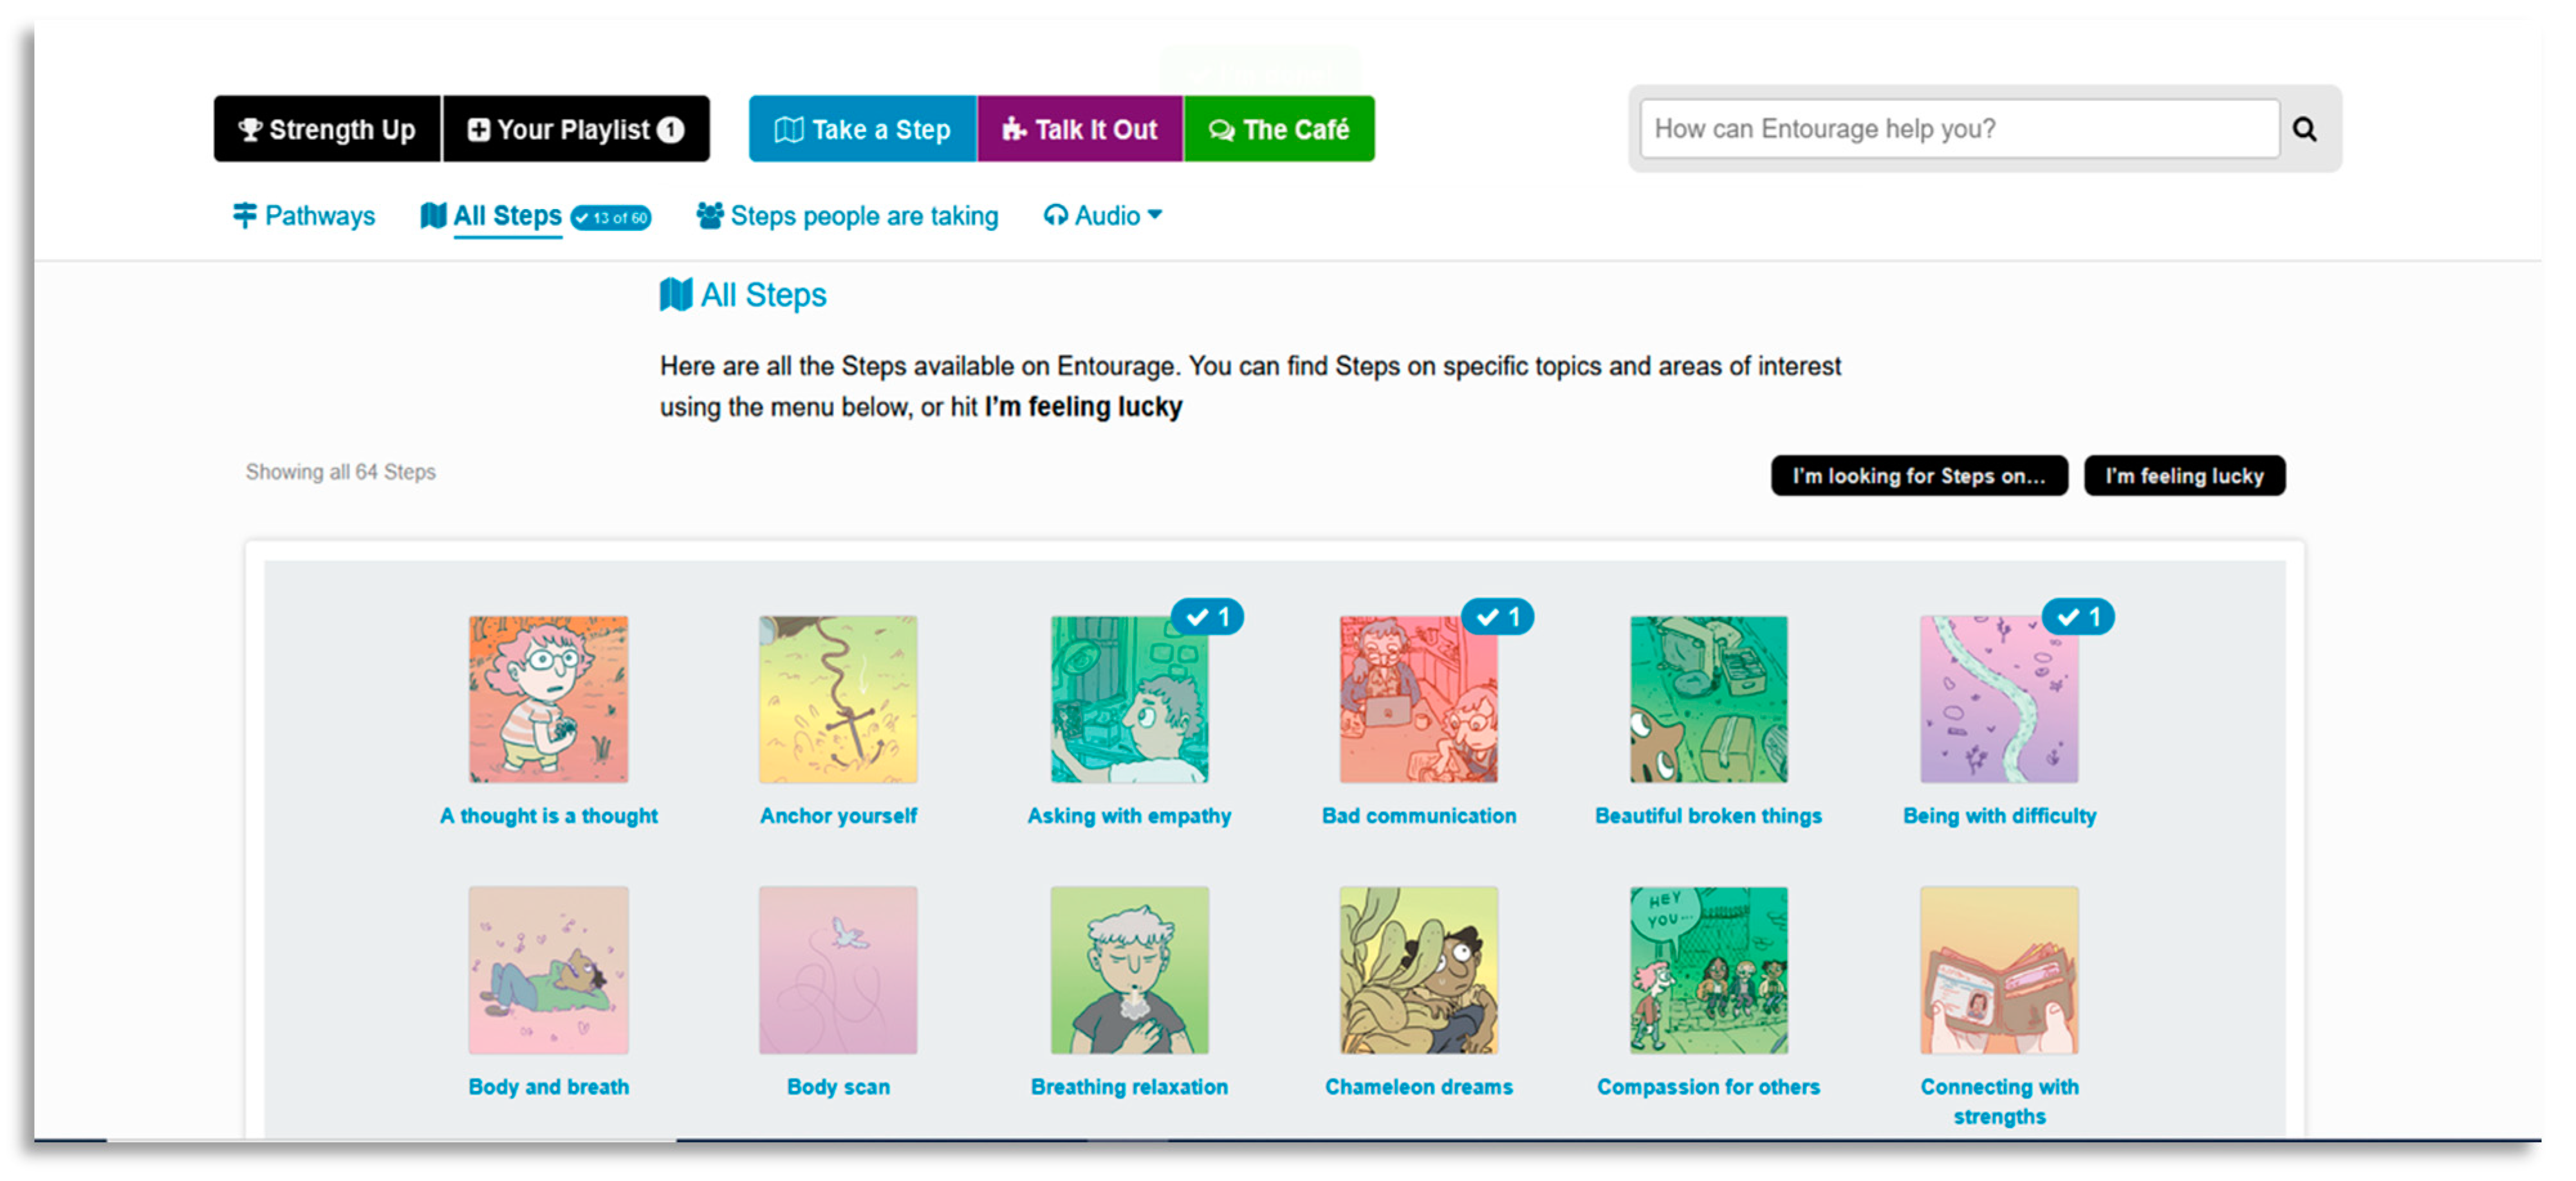The height and width of the screenshot is (1181, 2576).
Task: Click the checkmark badge on Being with difficulty
Action: (2077, 617)
